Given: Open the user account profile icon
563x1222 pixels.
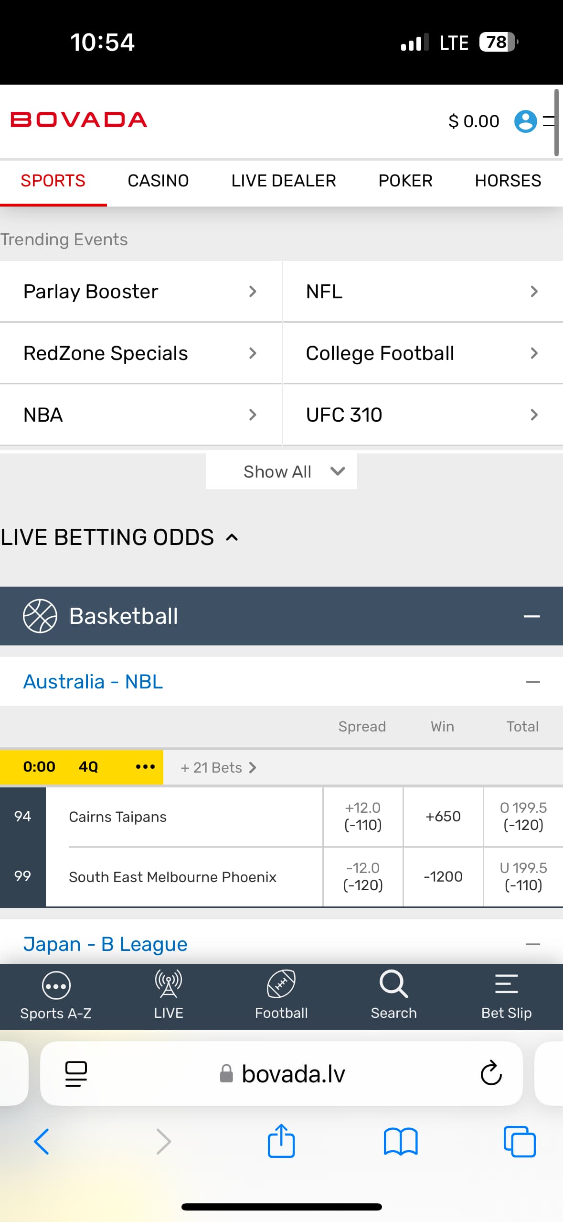Looking at the screenshot, I should click(x=525, y=121).
